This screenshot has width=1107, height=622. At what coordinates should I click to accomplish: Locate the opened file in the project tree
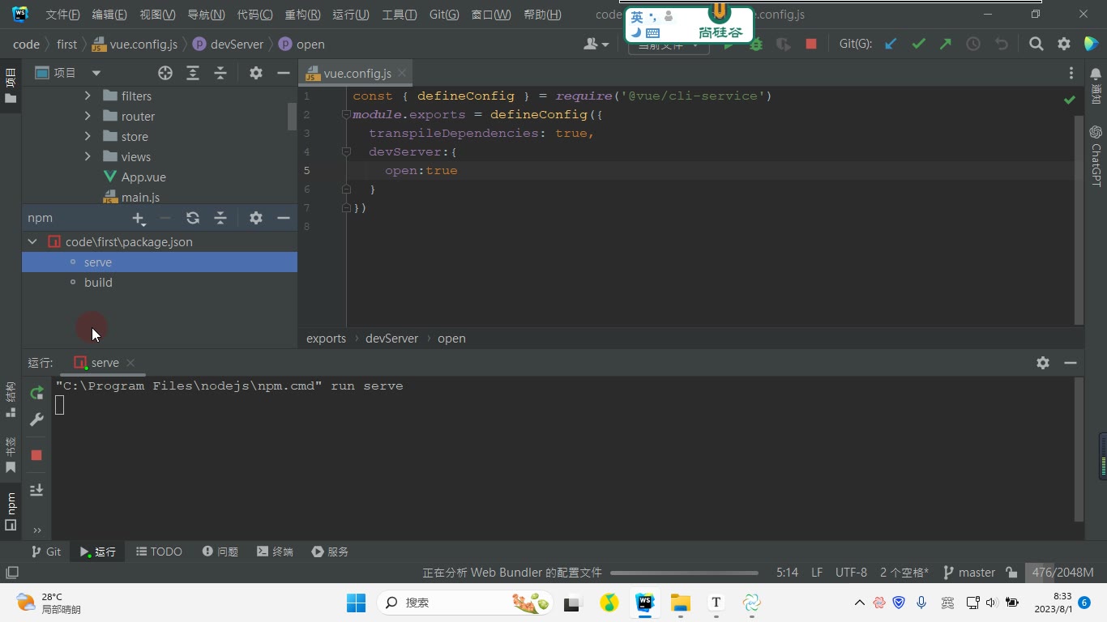(x=165, y=73)
